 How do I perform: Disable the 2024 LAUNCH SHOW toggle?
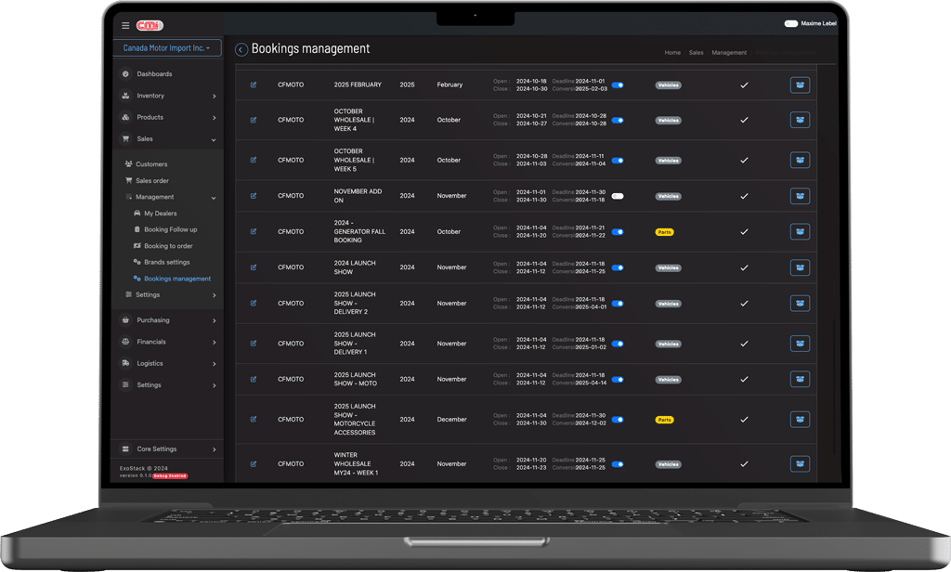click(618, 267)
